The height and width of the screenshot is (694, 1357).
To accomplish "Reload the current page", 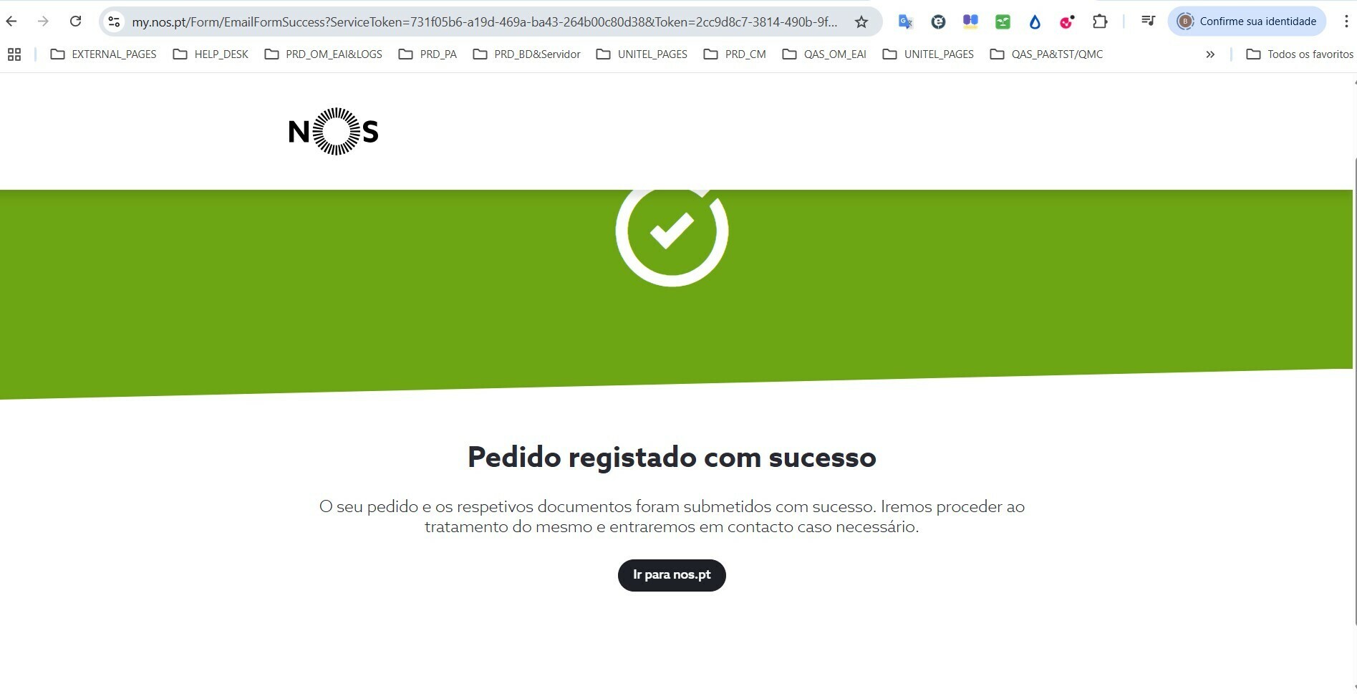I will tap(75, 21).
